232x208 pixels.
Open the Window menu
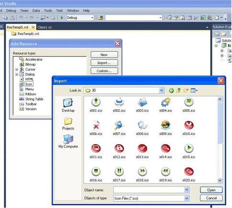point(73,11)
